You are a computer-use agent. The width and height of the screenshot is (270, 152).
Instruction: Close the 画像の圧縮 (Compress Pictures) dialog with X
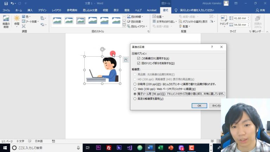tap(221, 47)
